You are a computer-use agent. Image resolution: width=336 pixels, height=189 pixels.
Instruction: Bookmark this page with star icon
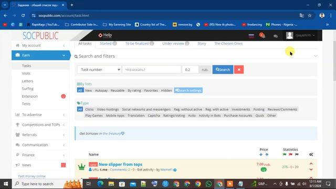[x=310, y=15]
